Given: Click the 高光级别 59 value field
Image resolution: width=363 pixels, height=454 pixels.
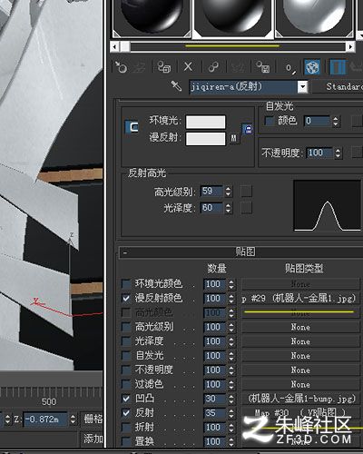Looking at the screenshot, I should click(211, 191).
